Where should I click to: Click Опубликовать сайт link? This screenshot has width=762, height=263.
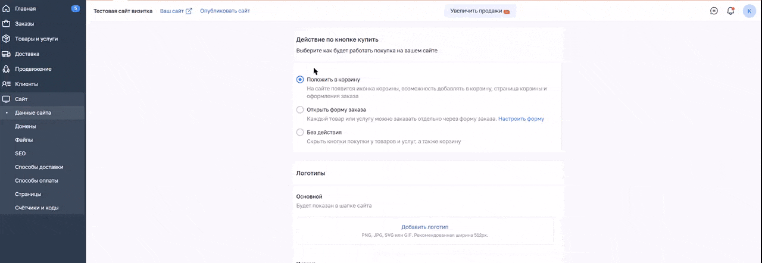[224, 11]
